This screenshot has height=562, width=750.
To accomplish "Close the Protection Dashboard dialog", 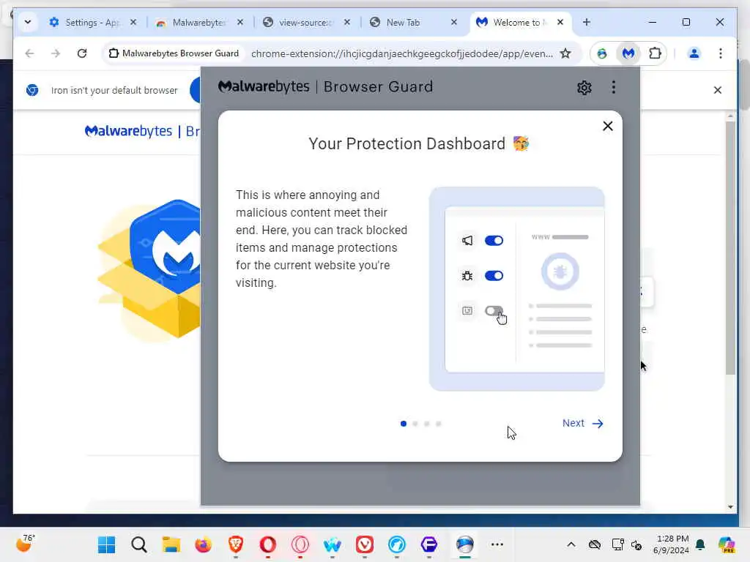I will [x=607, y=126].
